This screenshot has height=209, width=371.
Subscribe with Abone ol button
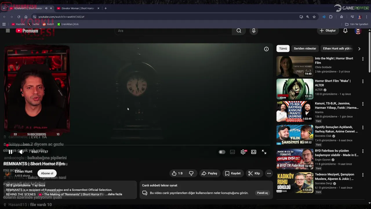(x=47, y=173)
